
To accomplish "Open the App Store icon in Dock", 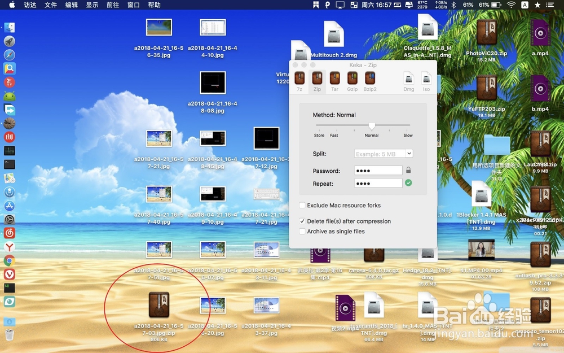I will pos(10,206).
